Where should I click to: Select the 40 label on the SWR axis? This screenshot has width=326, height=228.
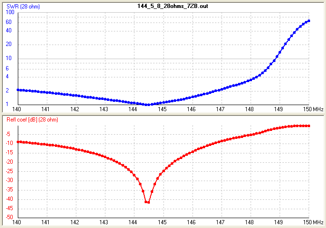point(9,30)
